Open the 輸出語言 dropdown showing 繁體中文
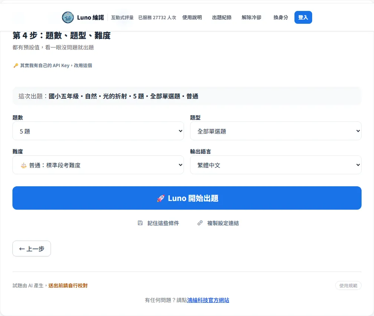 click(276, 165)
